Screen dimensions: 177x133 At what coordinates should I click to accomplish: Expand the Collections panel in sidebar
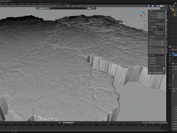click(152, 58)
